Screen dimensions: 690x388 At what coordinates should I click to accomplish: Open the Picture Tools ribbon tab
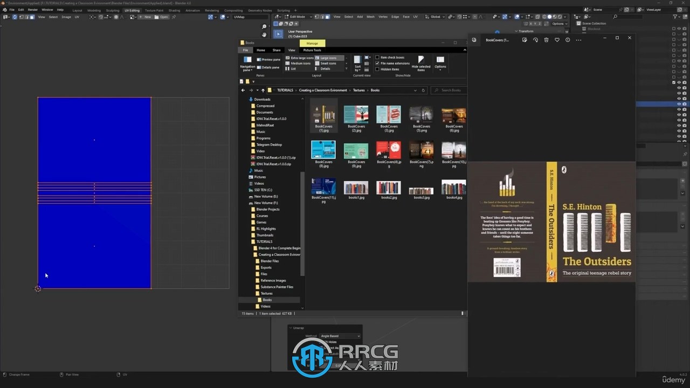coord(312,50)
